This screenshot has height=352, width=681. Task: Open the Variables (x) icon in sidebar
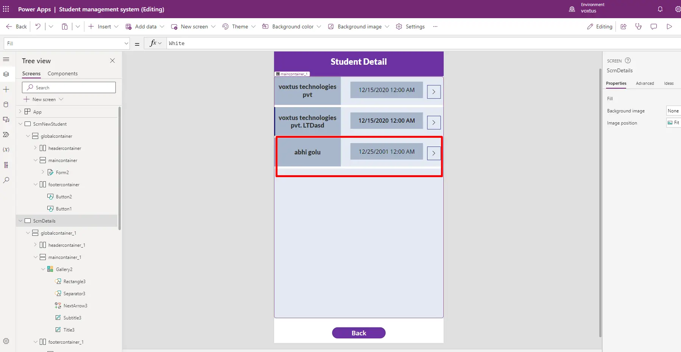(6, 150)
